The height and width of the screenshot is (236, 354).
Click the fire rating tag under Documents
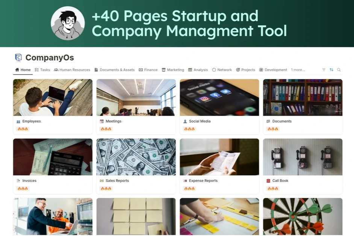point(273,129)
